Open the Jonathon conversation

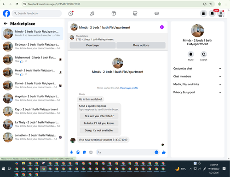(x=32, y=137)
